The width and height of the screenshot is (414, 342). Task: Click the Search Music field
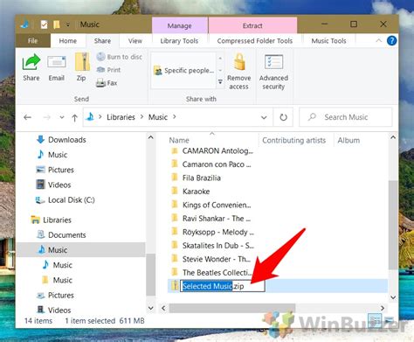click(346, 117)
